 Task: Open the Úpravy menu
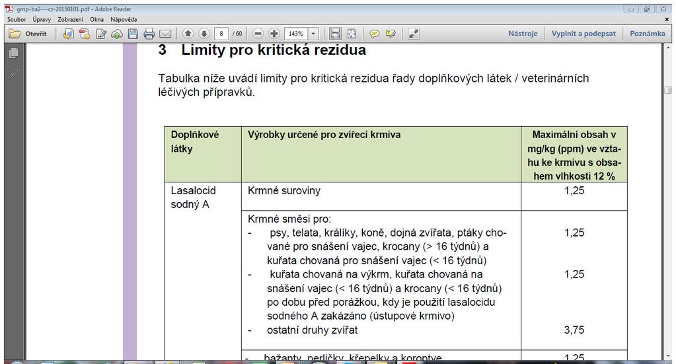tap(42, 19)
